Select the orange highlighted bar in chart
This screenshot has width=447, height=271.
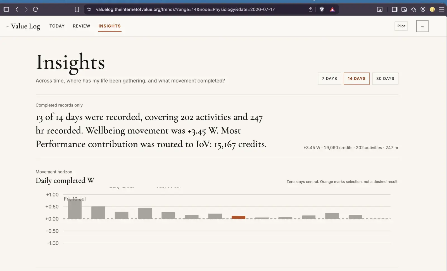(x=238, y=217)
